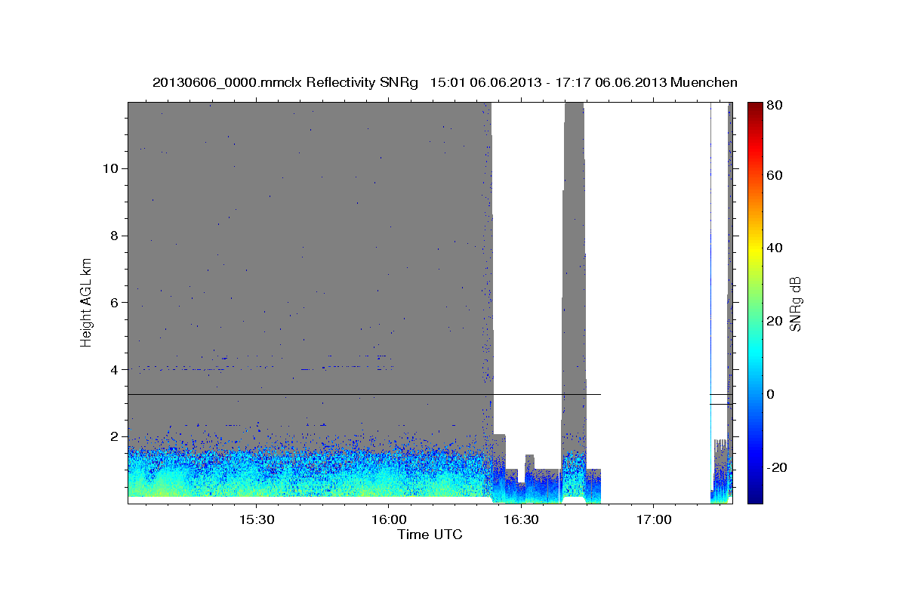The width and height of the screenshot is (906, 604).
Task: Click the colorbar value 20
Action: pos(775,321)
